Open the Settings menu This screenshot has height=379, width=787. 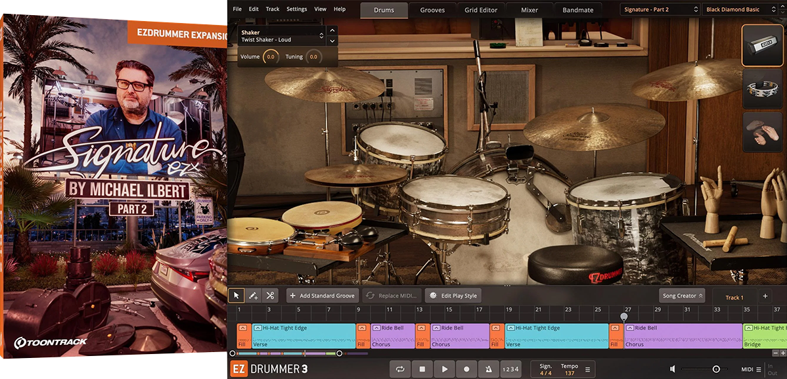(x=296, y=9)
